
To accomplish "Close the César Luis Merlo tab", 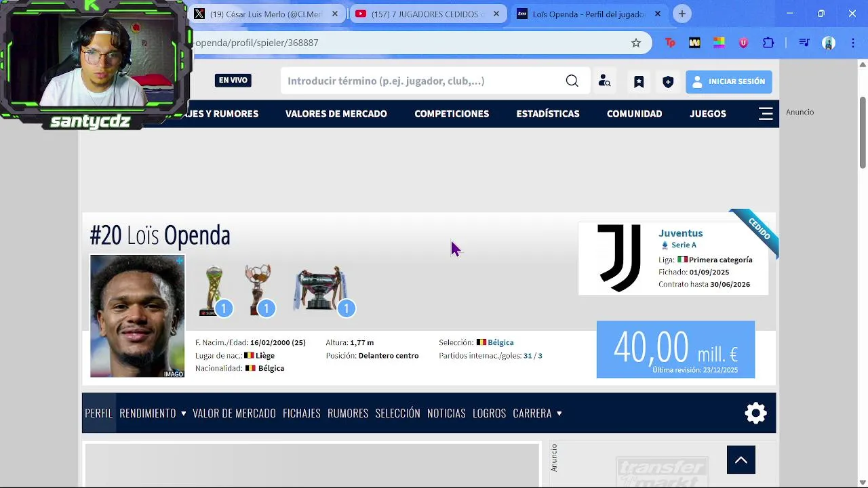I will point(334,14).
